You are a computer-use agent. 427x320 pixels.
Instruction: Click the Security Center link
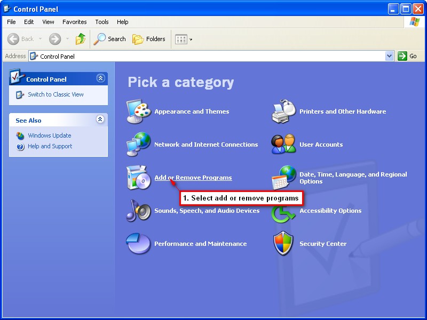[x=323, y=244]
